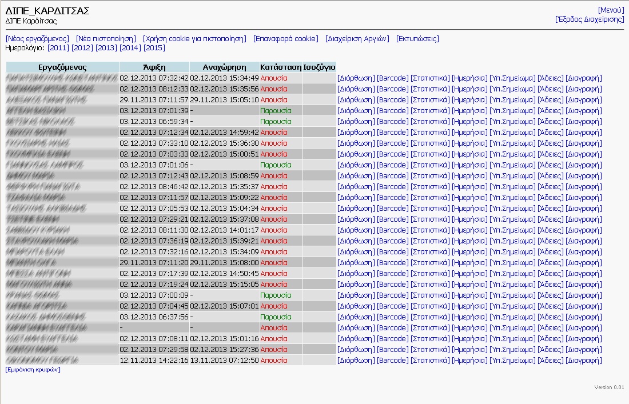Click the [Νέα πιστοποίηση] link
629x404 pixels.
click(106, 39)
